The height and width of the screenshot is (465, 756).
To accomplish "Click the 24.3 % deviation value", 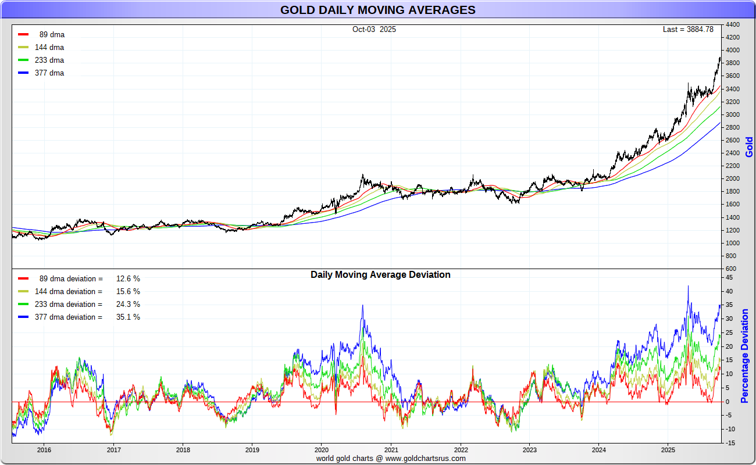I will 128,305.
